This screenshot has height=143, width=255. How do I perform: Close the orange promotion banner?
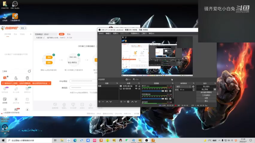coord(49,83)
